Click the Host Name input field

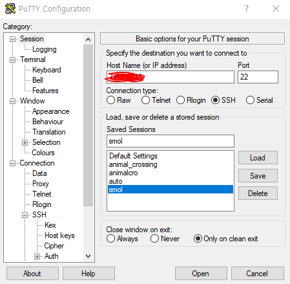171,77
